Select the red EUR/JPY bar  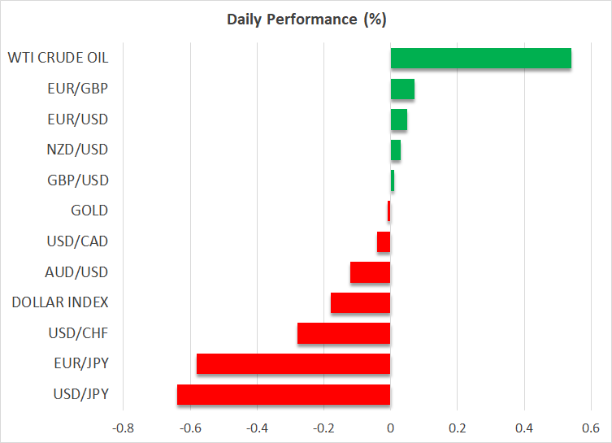click(x=293, y=363)
